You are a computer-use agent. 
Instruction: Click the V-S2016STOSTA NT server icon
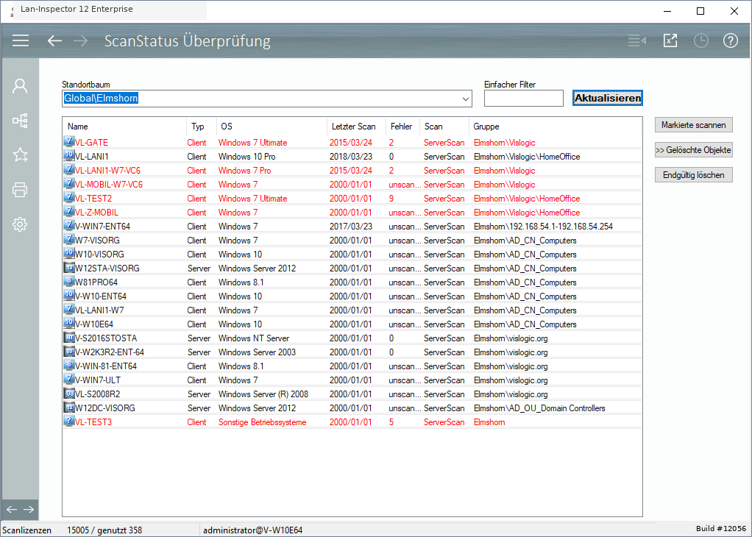[69, 338]
